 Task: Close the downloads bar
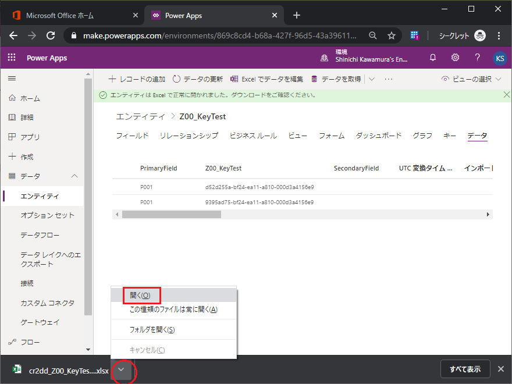click(500, 369)
